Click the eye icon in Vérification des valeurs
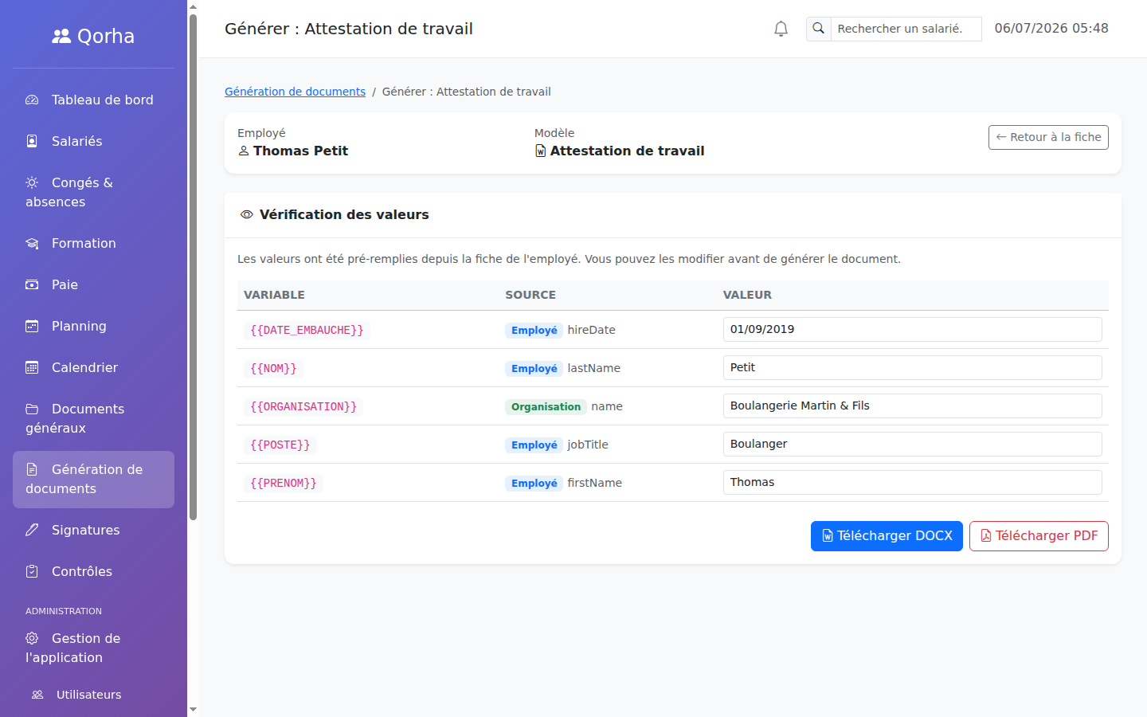Screen dimensions: 1147x717 247,214
